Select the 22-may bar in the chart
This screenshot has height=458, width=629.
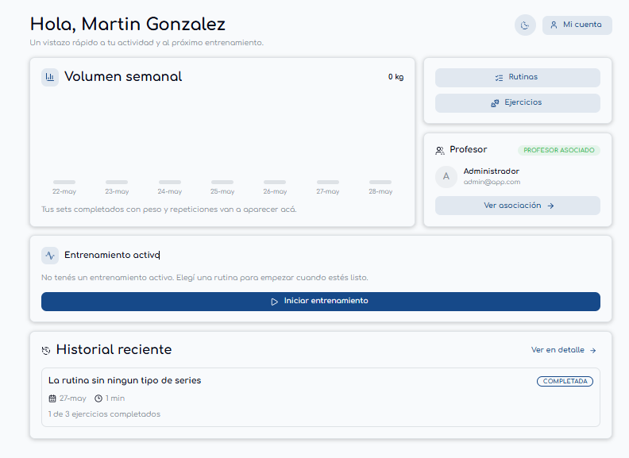64,182
